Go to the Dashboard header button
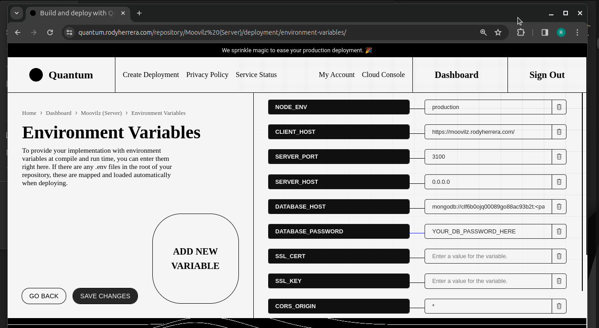Viewport: 599px width, 328px height. click(x=456, y=75)
